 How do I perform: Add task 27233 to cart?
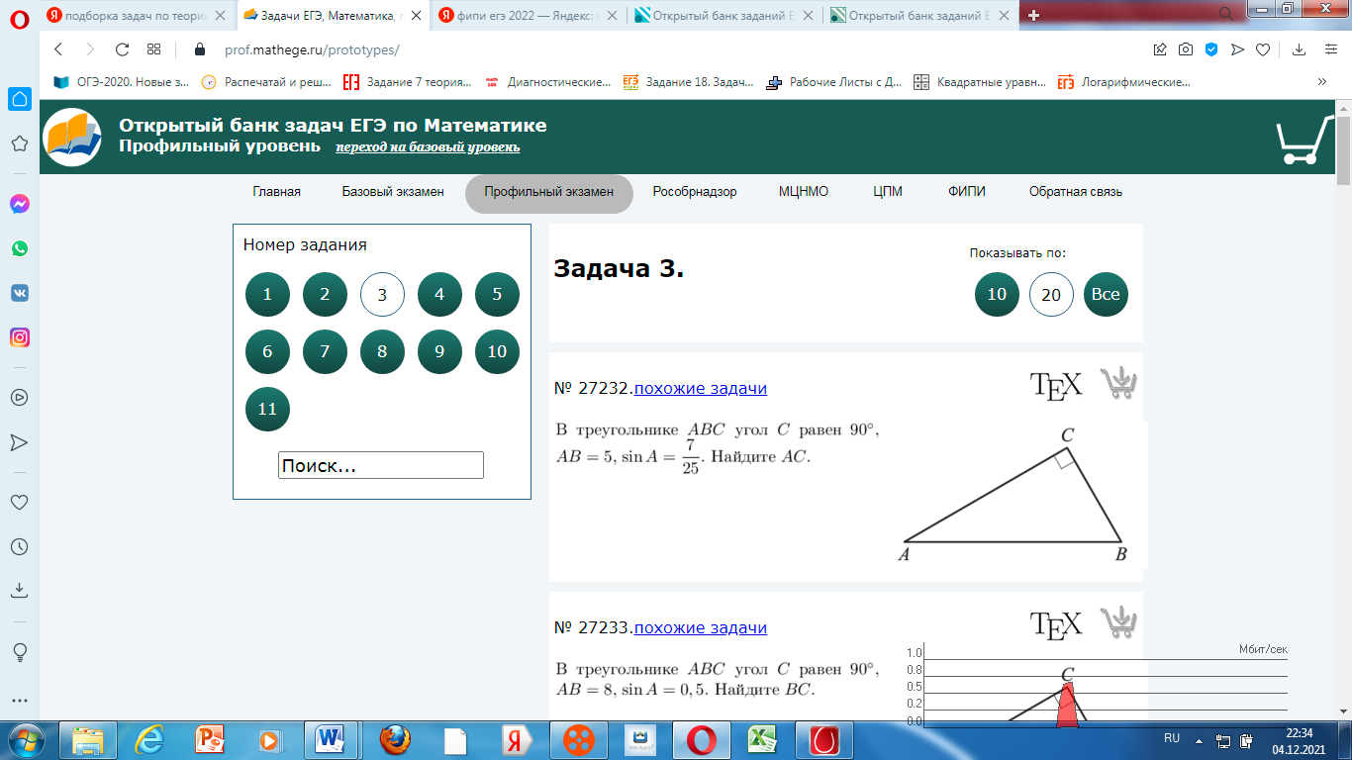point(1118,622)
